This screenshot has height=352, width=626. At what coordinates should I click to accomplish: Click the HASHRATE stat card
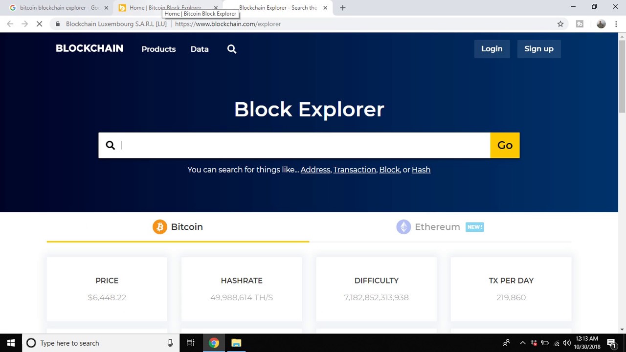[242, 289]
